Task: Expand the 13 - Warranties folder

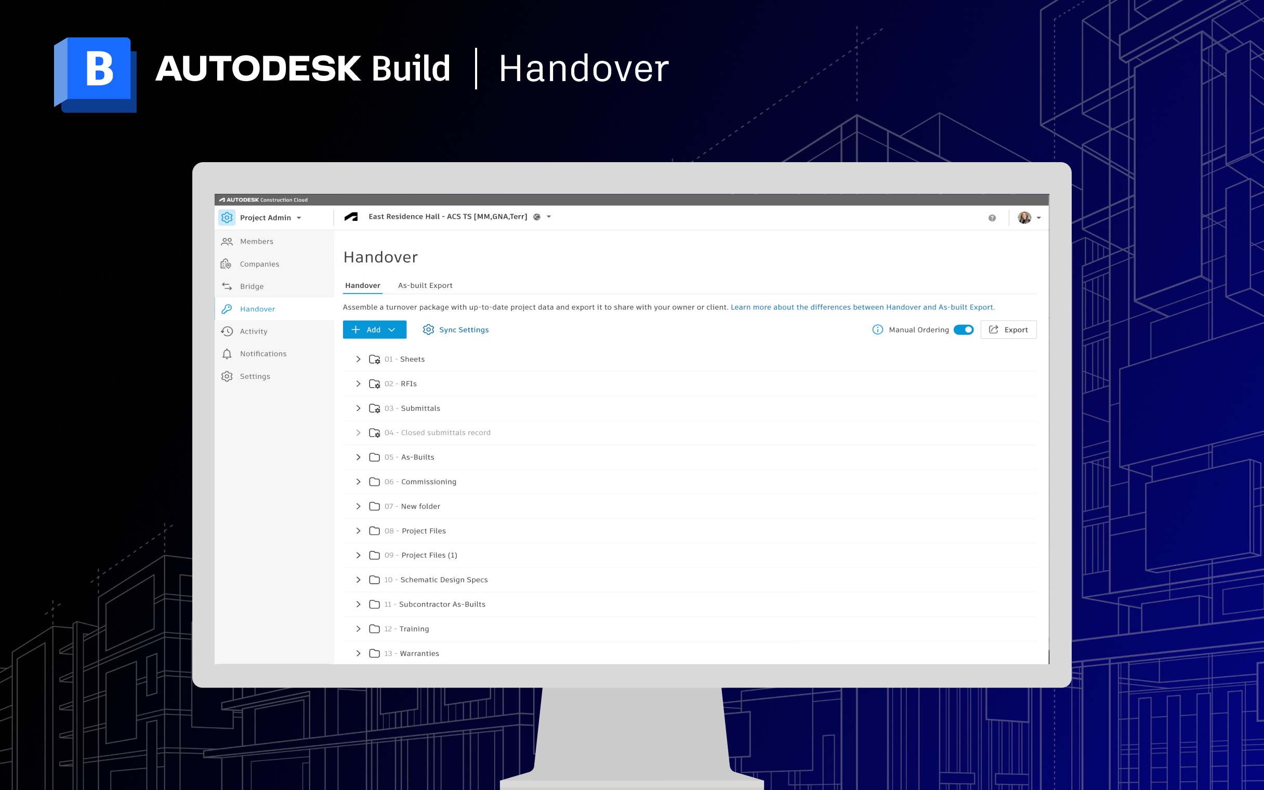Action: 358,653
